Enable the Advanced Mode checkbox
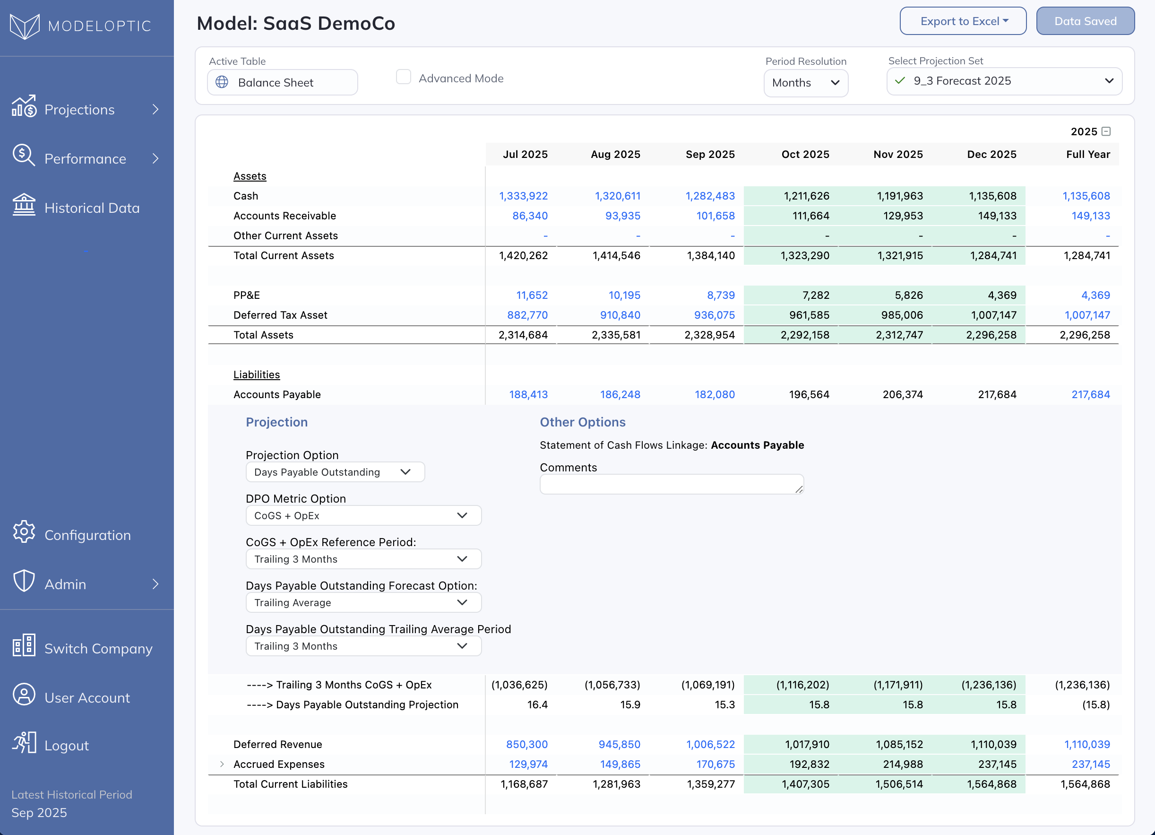The image size is (1155, 835). (403, 78)
